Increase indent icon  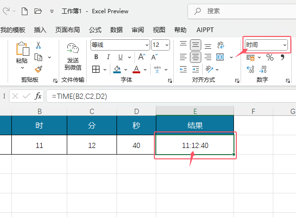196,69
